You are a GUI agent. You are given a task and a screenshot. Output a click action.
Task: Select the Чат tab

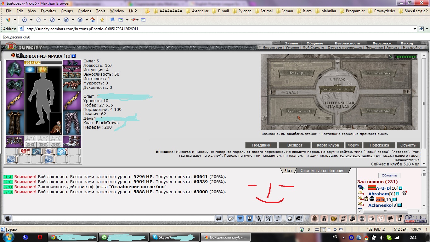[x=289, y=170]
